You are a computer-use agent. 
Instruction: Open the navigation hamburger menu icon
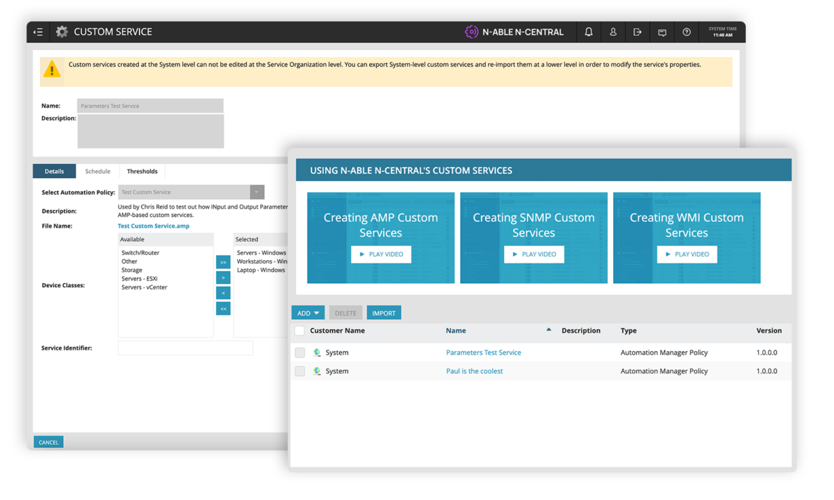[x=38, y=31]
